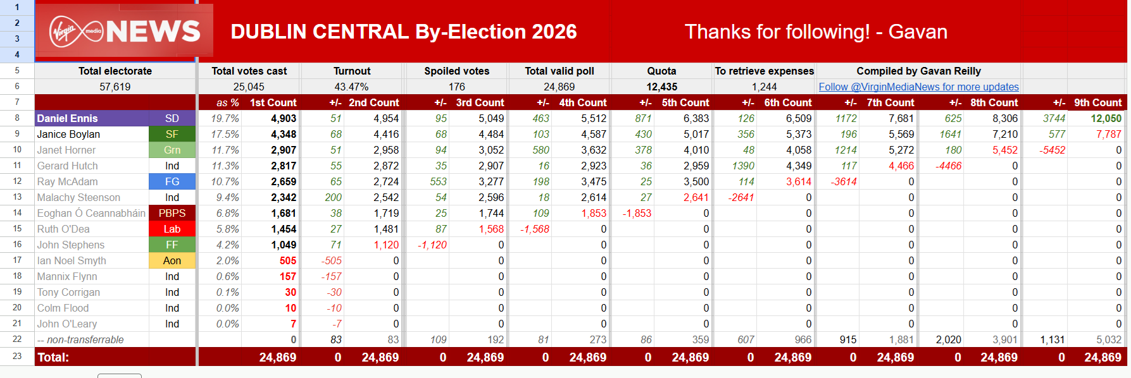Viewport: 1131px width, 378px height.
Task: Select the yellow Aon party cell
Action: point(172,260)
